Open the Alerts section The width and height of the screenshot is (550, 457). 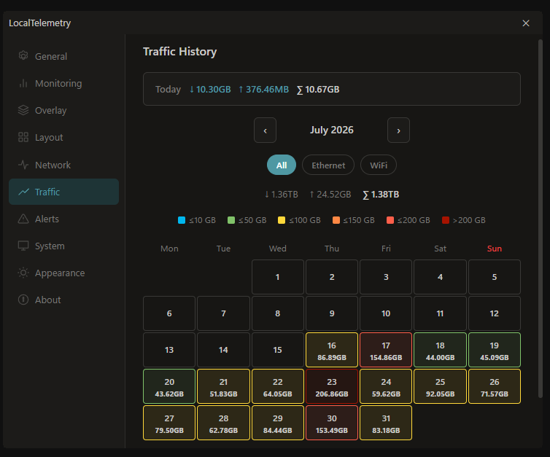coord(64,219)
